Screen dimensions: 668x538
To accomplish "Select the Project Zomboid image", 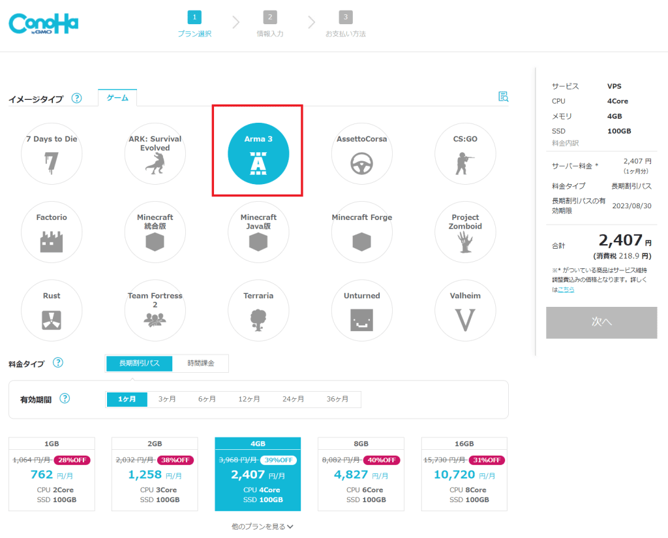I will tap(465, 232).
